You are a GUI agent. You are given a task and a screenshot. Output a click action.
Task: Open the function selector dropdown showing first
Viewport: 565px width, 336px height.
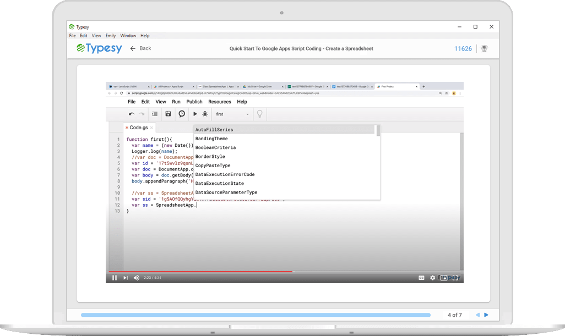point(232,114)
